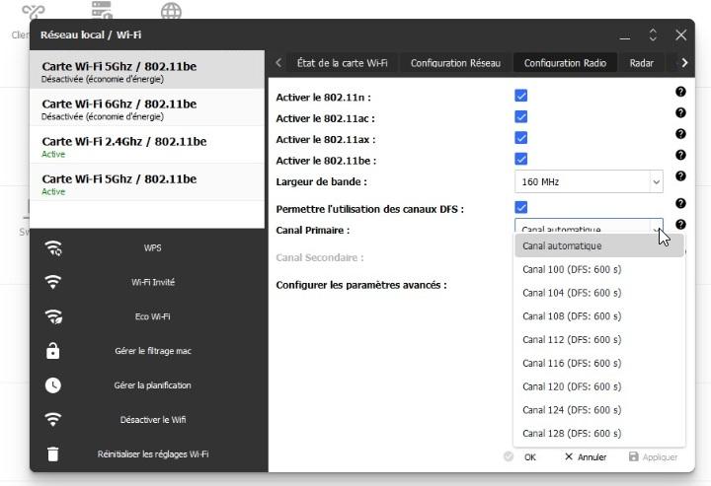Click the clock icon for planification
The height and width of the screenshot is (486, 711).
(x=53, y=385)
